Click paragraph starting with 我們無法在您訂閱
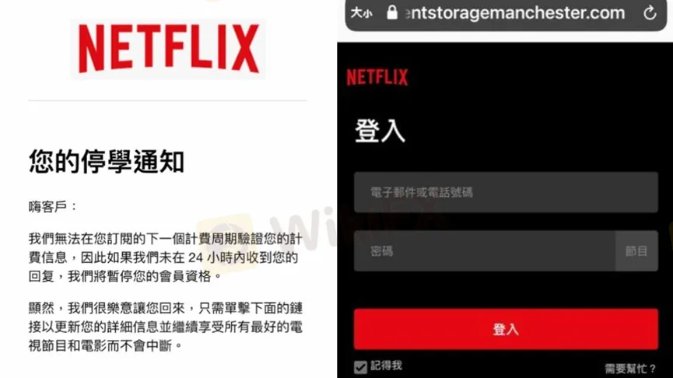Viewport: 673px width, 378px height. click(166, 257)
